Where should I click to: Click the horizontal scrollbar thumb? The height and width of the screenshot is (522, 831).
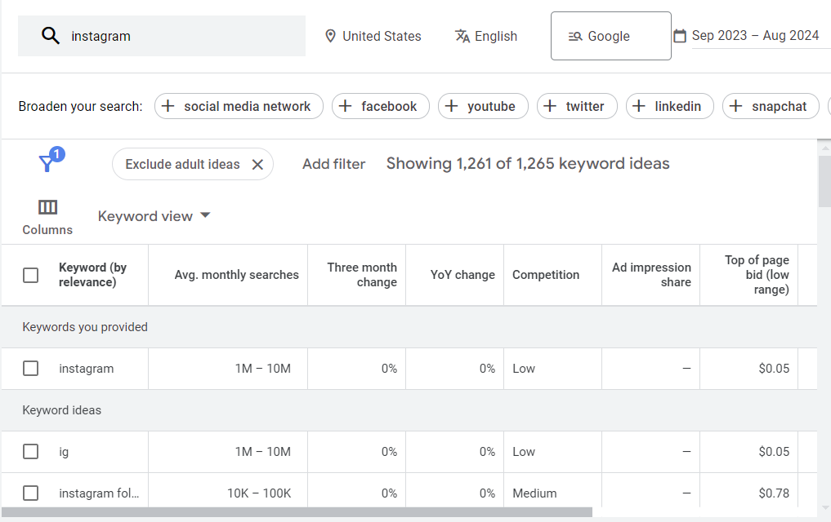(297, 512)
